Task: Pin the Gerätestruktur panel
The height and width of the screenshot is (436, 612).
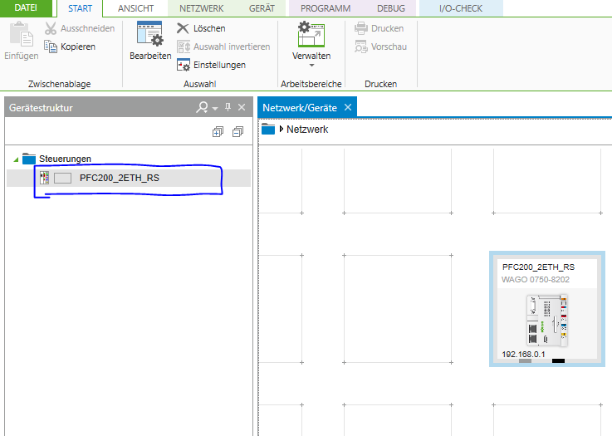Action: coord(228,107)
